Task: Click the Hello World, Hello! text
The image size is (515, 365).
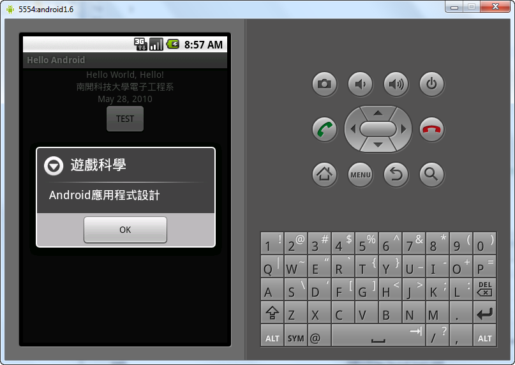Action: [125, 75]
